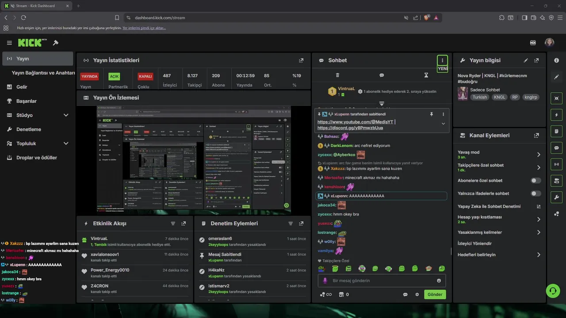Unpin the xLupenn pinned message via pin icon
This screenshot has height=318, width=566.
pyautogui.click(x=432, y=114)
